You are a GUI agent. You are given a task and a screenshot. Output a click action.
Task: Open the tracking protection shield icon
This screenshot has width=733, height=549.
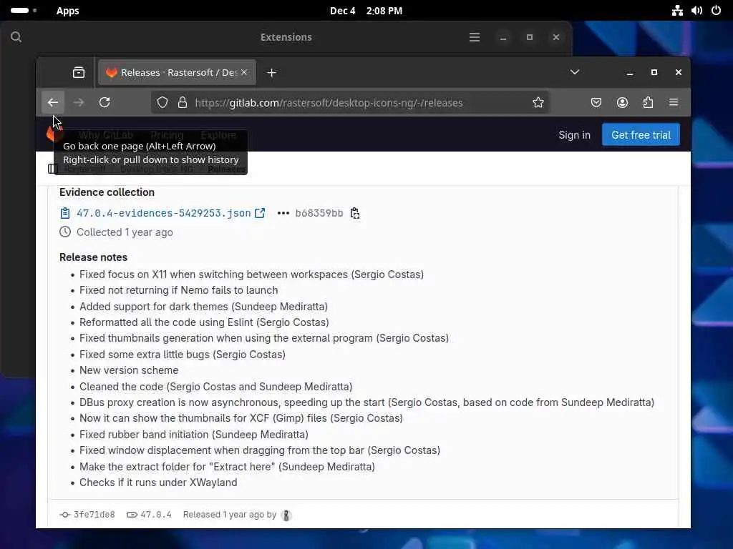pos(162,103)
